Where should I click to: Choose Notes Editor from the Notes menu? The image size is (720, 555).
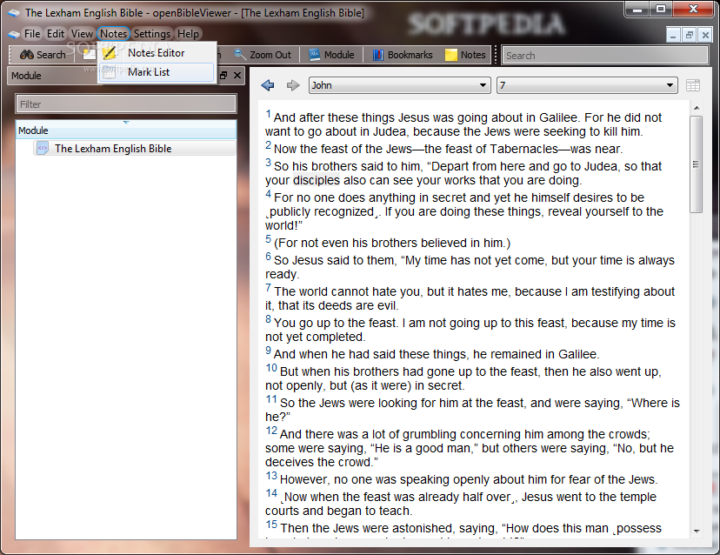point(157,53)
